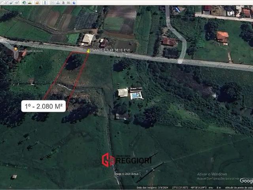
Task: Click the Email toolbar icon
Action: click(53, 2)
